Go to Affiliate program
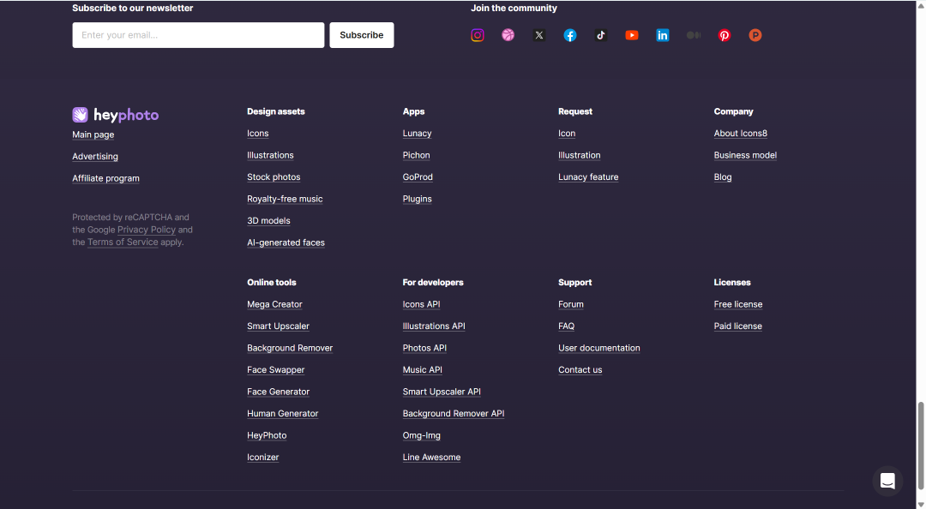 [x=105, y=178]
